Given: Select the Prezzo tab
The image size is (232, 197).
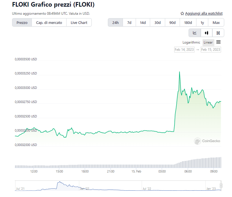Looking at the screenshot, I should (x=22, y=22).
